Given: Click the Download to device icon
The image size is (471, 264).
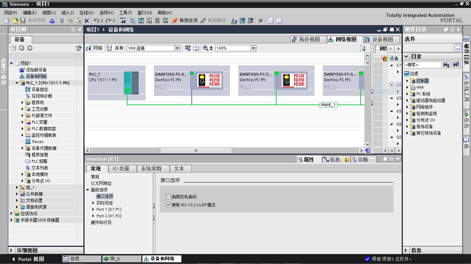Looking at the screenshot, I should 141,21.
